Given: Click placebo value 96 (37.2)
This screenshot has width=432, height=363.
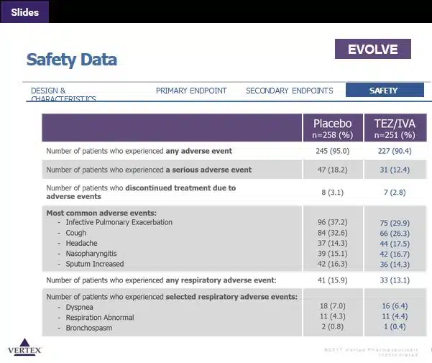Looking at the screenshot, I should (332, 222).
